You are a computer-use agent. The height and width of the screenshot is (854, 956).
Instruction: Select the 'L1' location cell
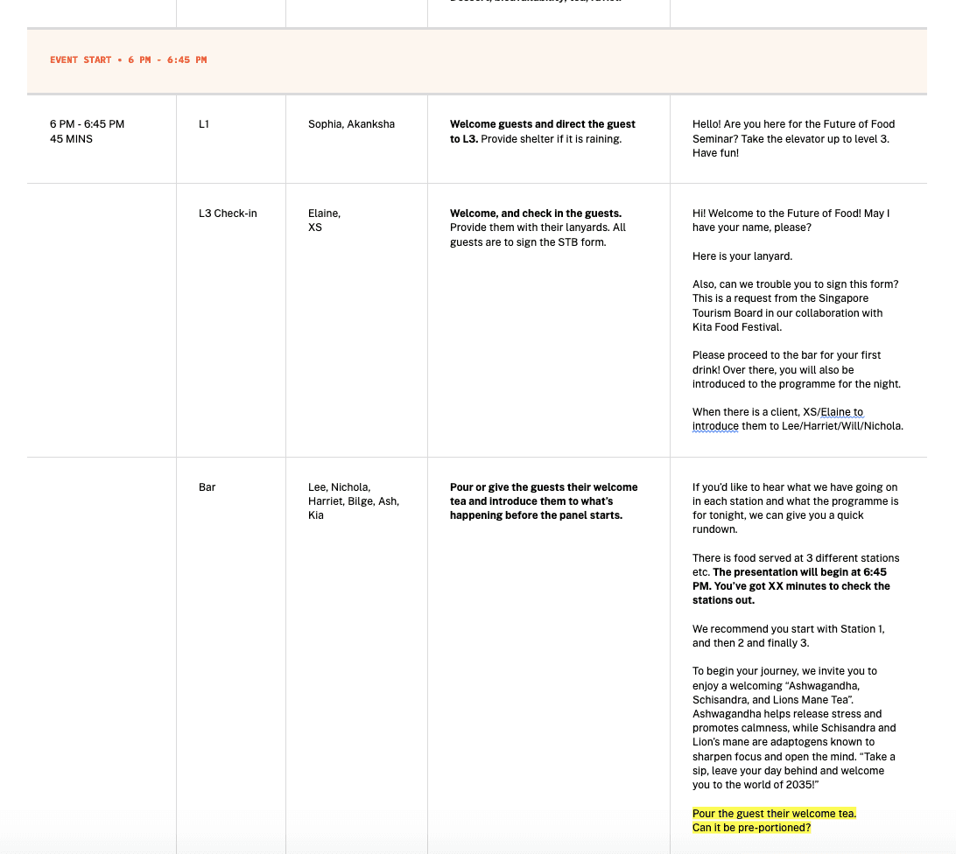click(204, 124)
